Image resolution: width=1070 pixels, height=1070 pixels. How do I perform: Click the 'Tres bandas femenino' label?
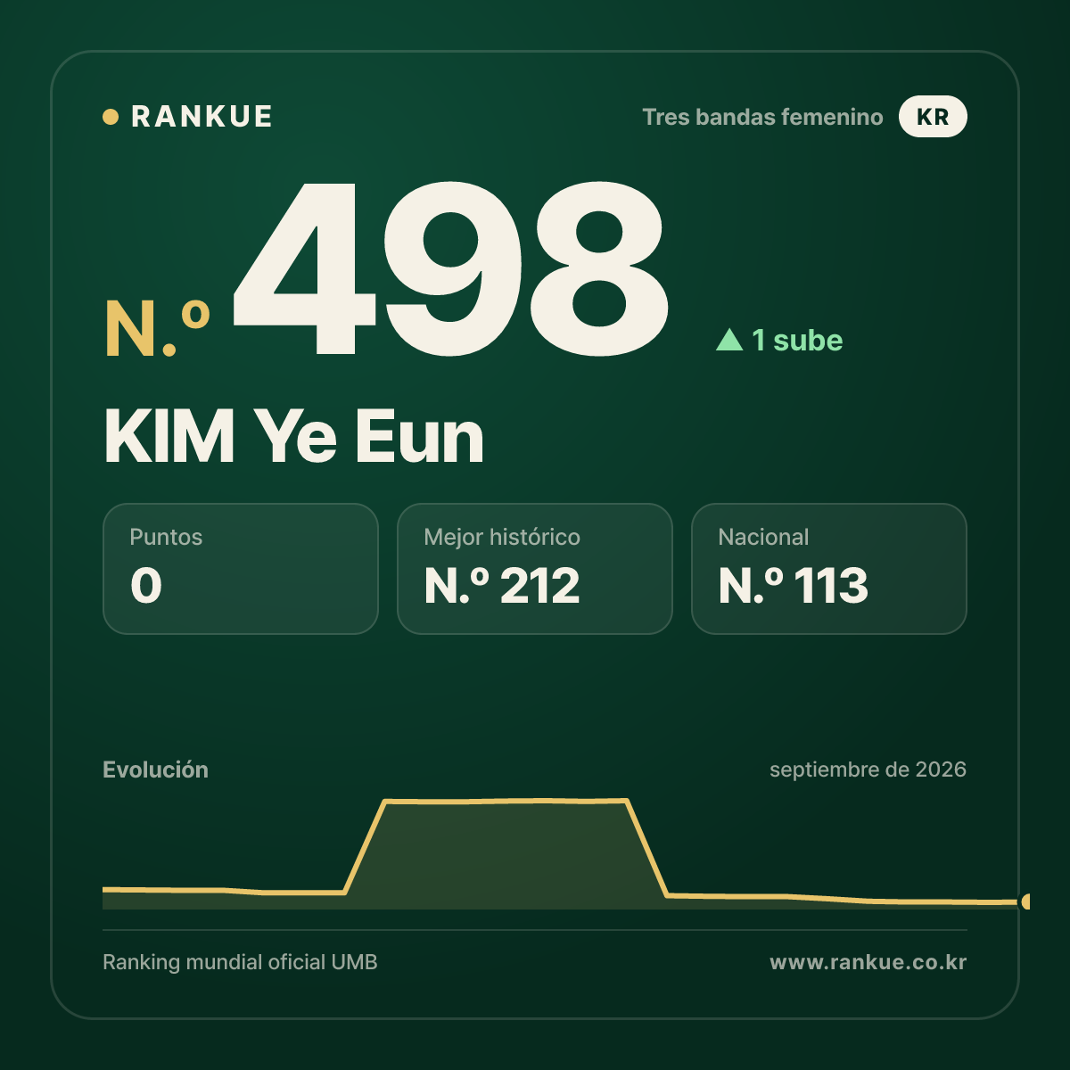762,117
